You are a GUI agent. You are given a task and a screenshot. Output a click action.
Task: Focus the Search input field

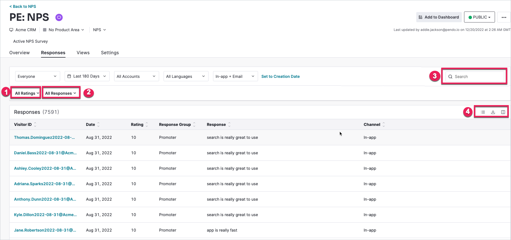point(475,77)
